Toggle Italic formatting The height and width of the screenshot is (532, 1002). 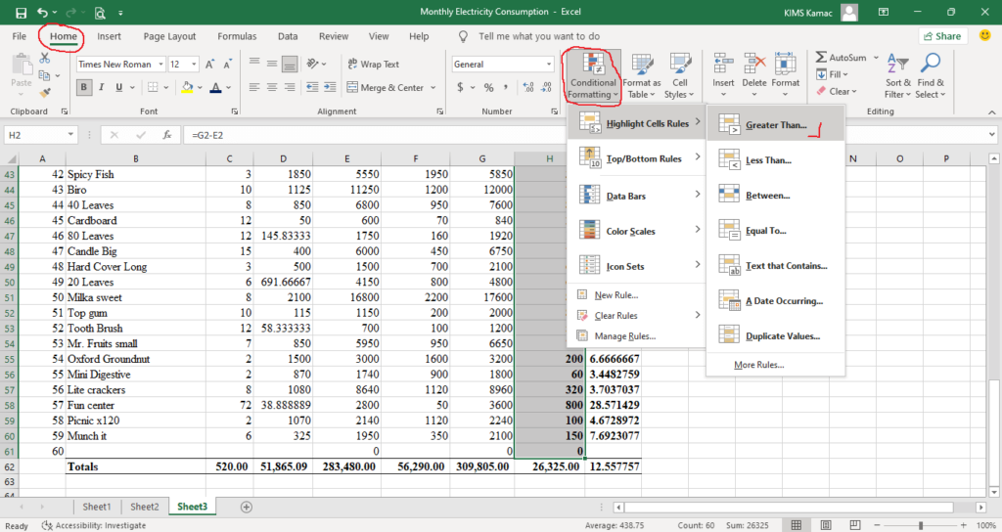point(101,87)
